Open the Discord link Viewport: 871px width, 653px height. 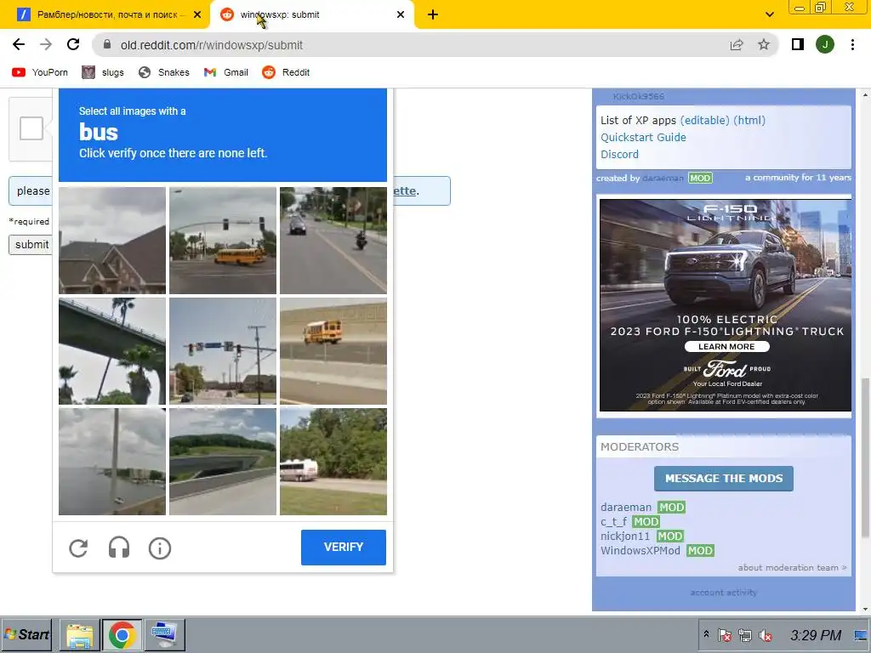[619, 155]
